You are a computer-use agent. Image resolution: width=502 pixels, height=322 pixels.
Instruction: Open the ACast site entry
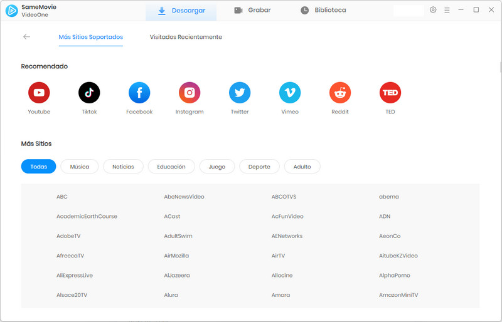click(172, 217)
